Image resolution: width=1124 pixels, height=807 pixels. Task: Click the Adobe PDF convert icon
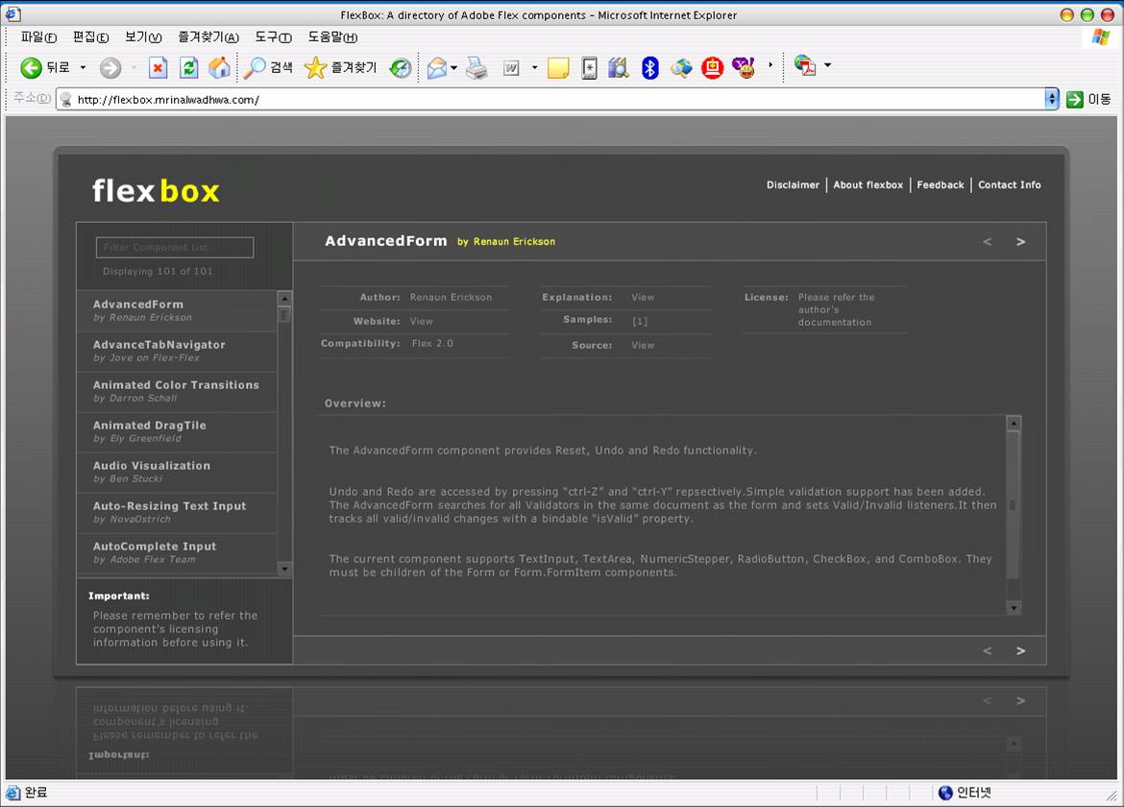805,66
